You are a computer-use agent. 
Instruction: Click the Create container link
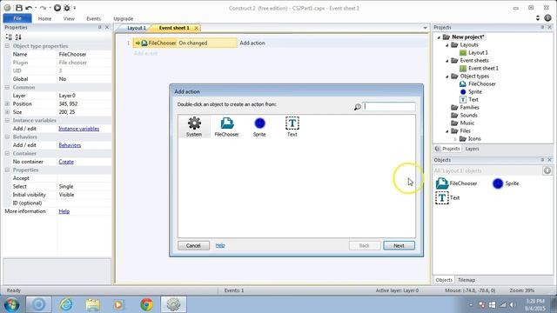click(66, 162)
